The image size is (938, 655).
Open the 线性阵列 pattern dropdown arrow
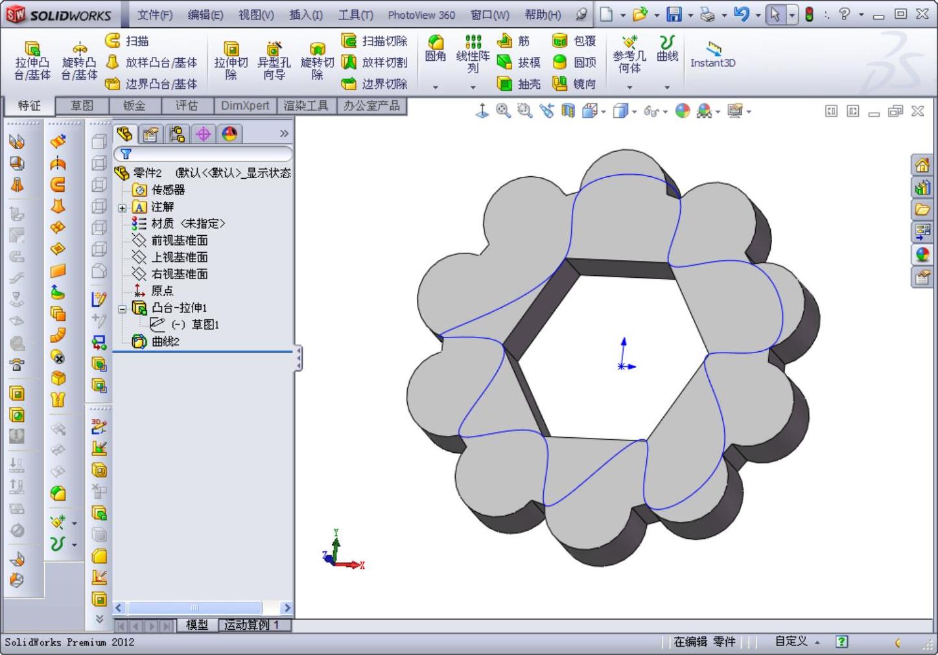[473, 87]
